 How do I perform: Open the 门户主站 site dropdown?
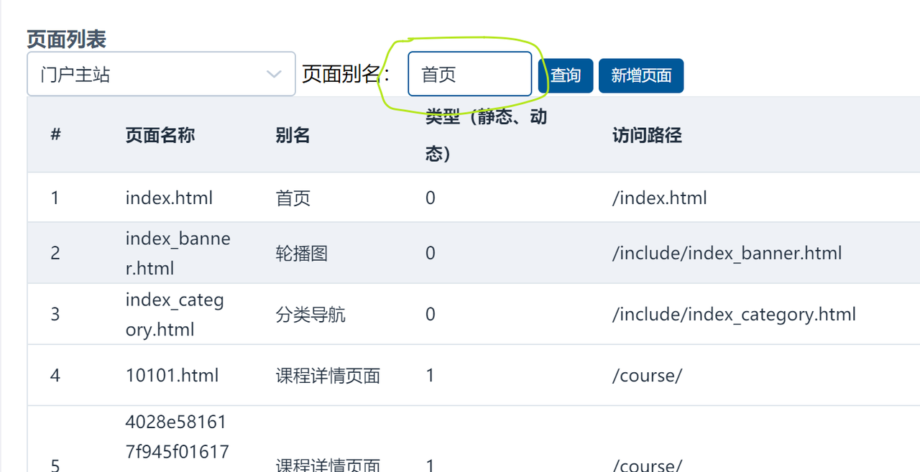point(161,74)
